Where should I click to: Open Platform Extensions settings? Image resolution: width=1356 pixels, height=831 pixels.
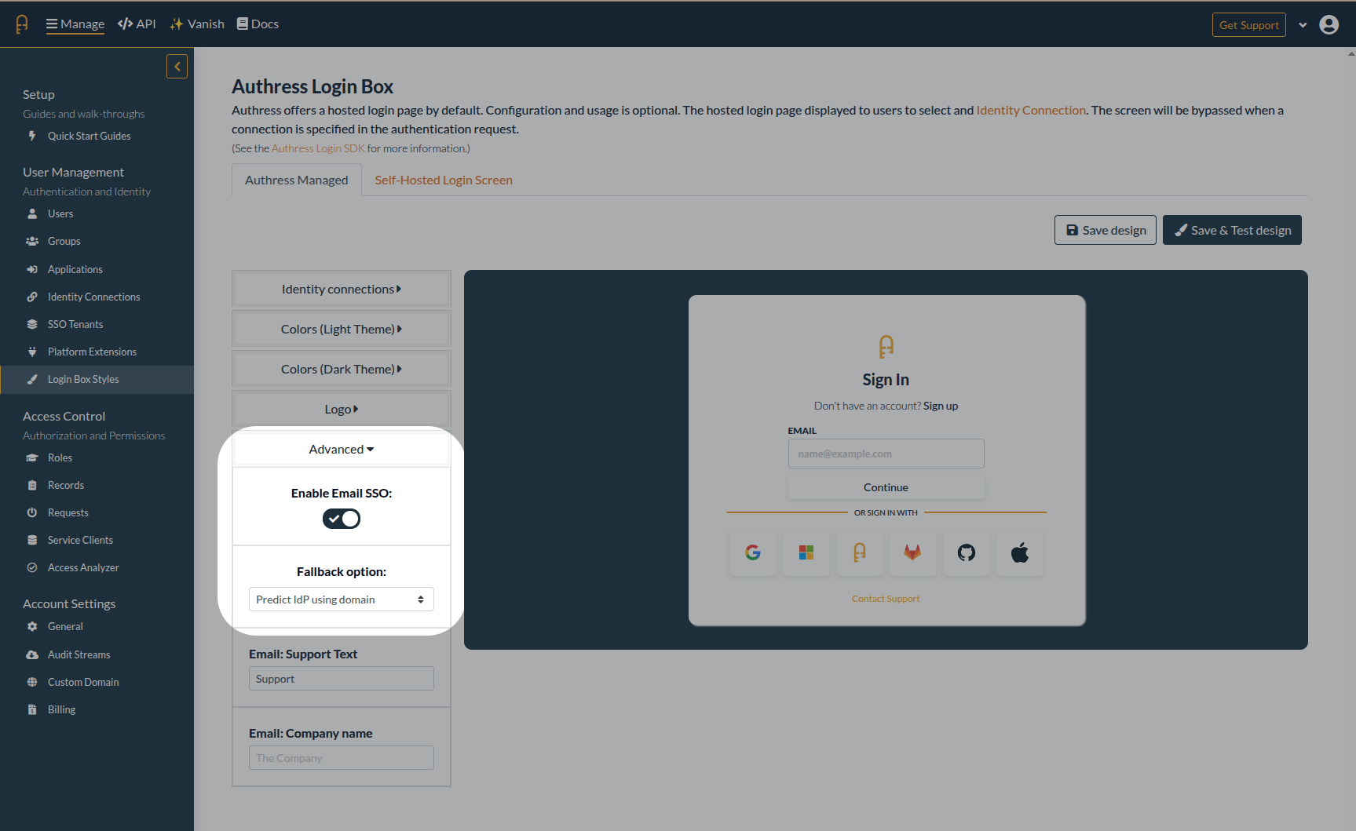92,352
